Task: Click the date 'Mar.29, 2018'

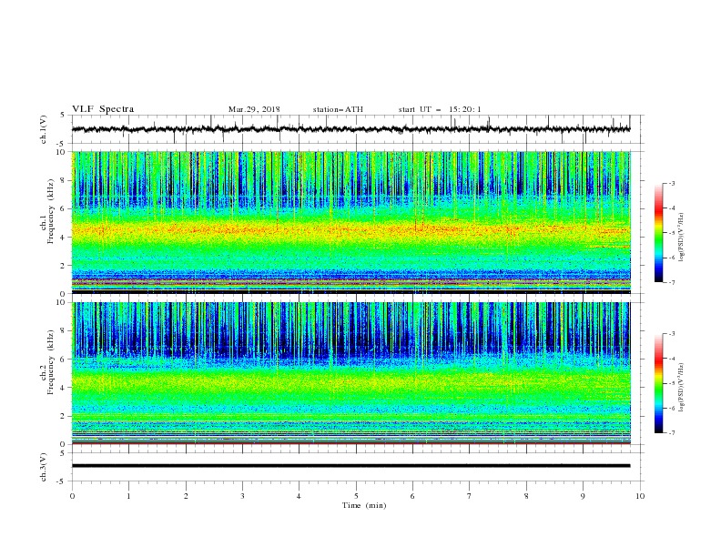Action: 254,109
